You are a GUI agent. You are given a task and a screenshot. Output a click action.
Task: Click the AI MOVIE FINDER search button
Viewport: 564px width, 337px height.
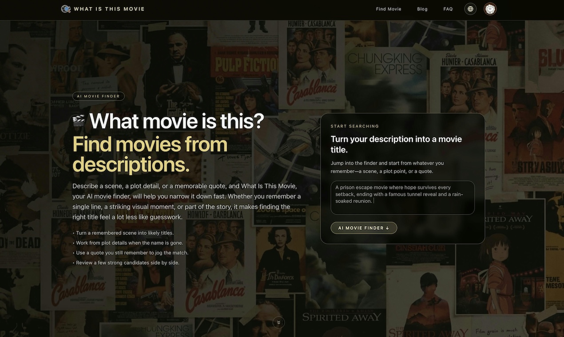point(364,228)
